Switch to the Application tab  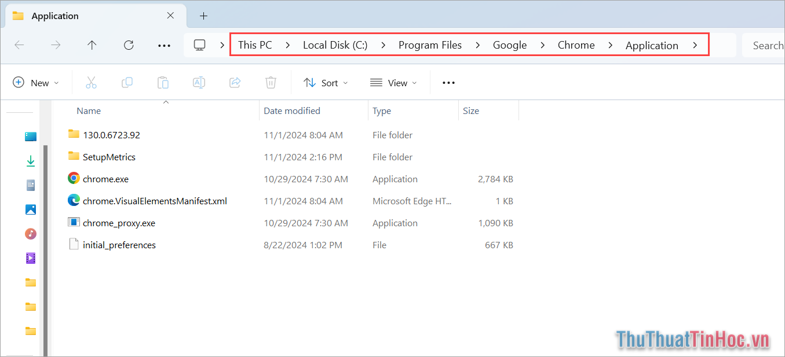coord(55,16)
